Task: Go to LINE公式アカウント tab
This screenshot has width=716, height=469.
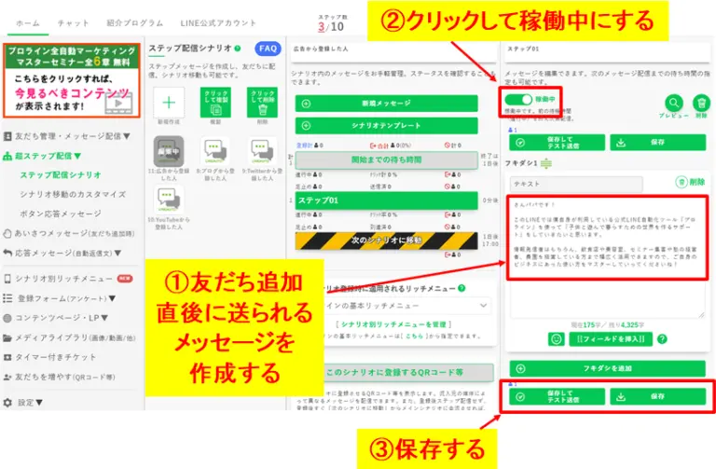Action: 218,23
